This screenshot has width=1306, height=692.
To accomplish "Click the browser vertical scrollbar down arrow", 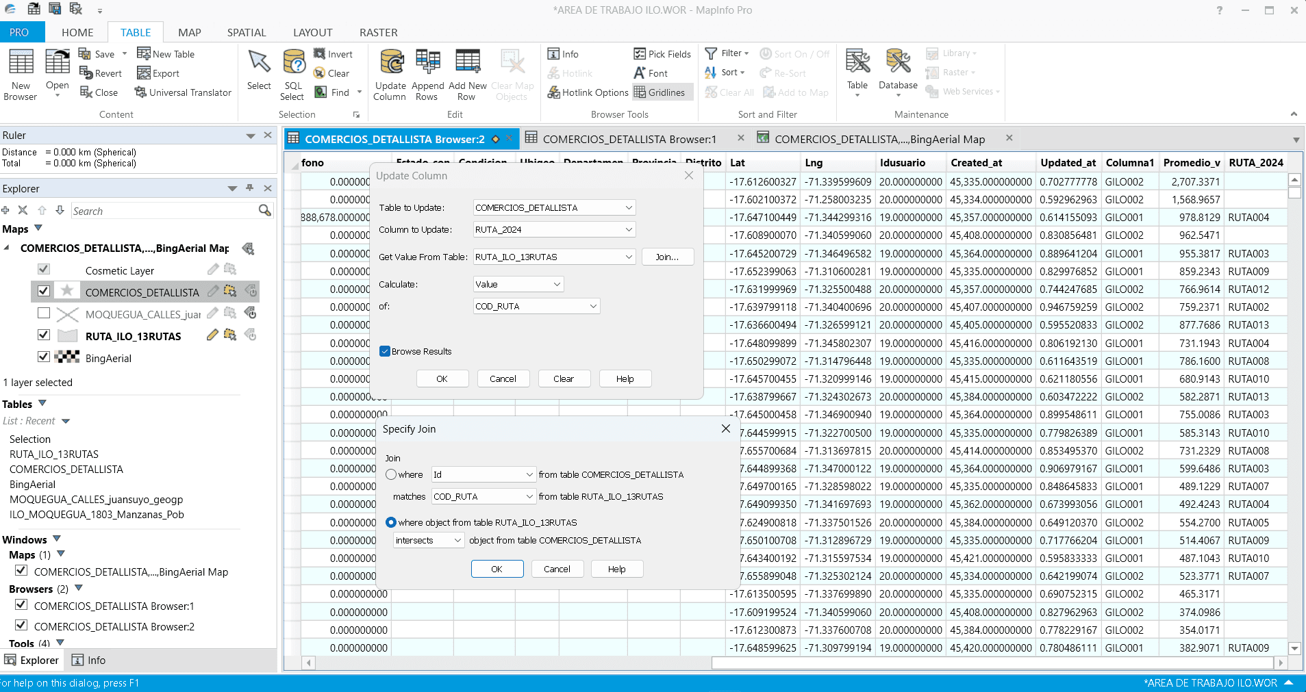I will coord(1294,648).
